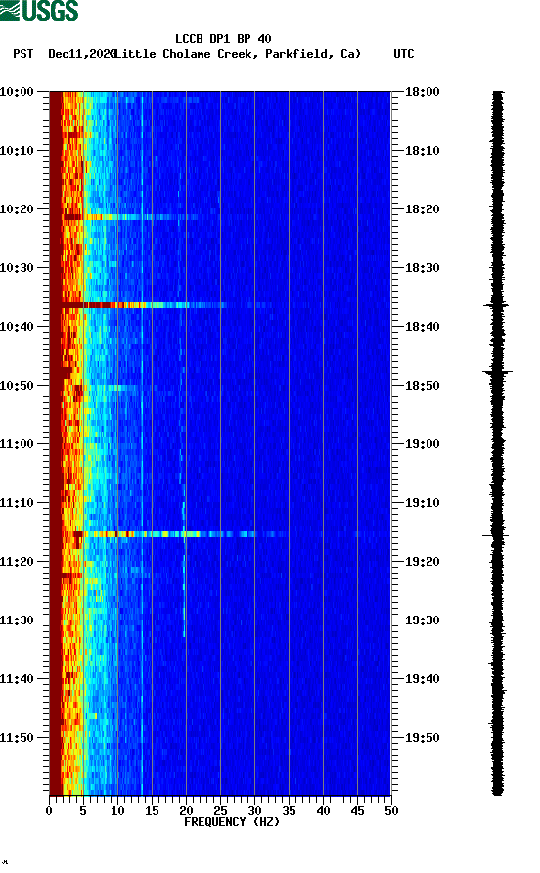Image resolution: width=540 pixels, height=873 pixels.
Task: Click the "Dec11,2020" date text
Action: tap(82, 54)
